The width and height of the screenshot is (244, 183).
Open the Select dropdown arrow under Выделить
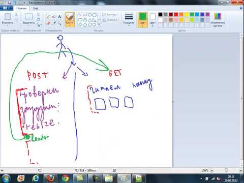click(28, 25)
